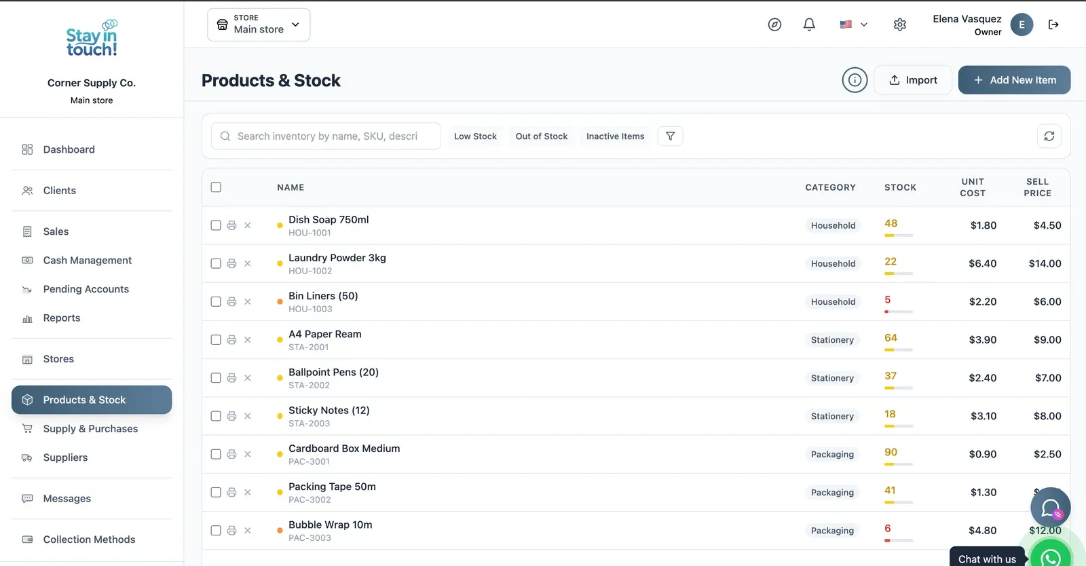Open the chat support bubble icon
The height and width of the screenshot is (566, 1086).
point(1051,508)
